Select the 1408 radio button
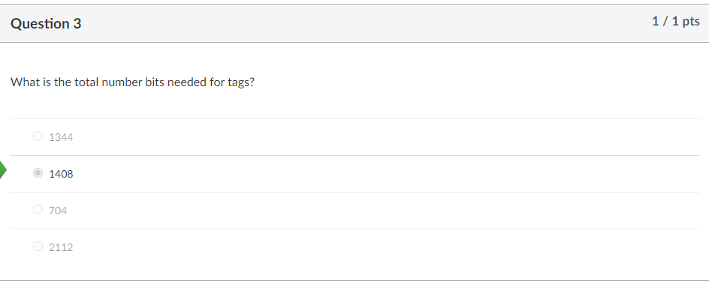The width and height of the screenshot is (709, 290). click(x=38, y=173)
